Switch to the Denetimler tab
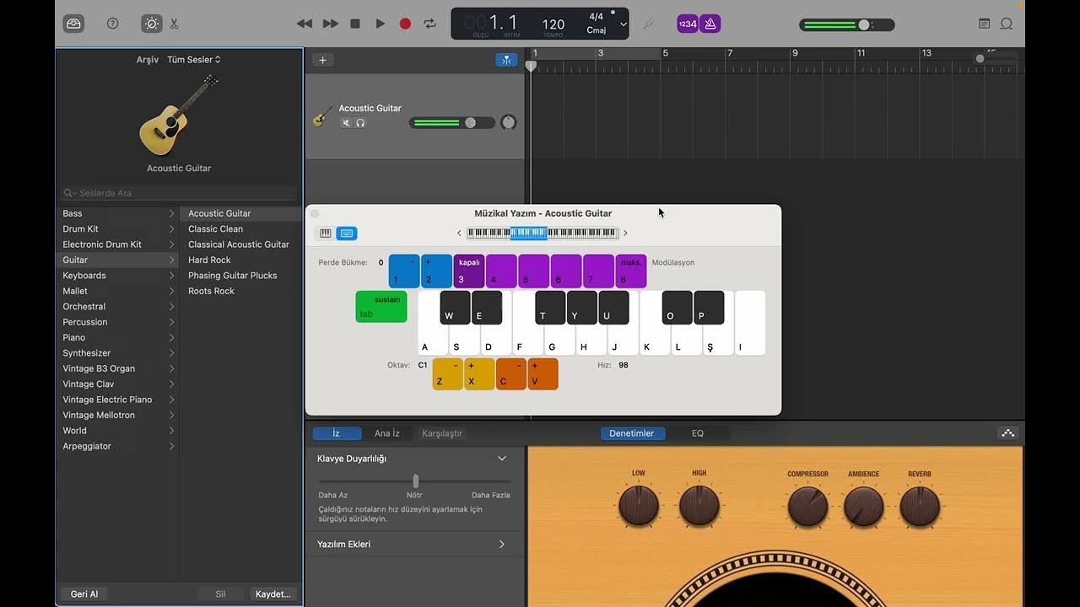 (x=632, y=433)
